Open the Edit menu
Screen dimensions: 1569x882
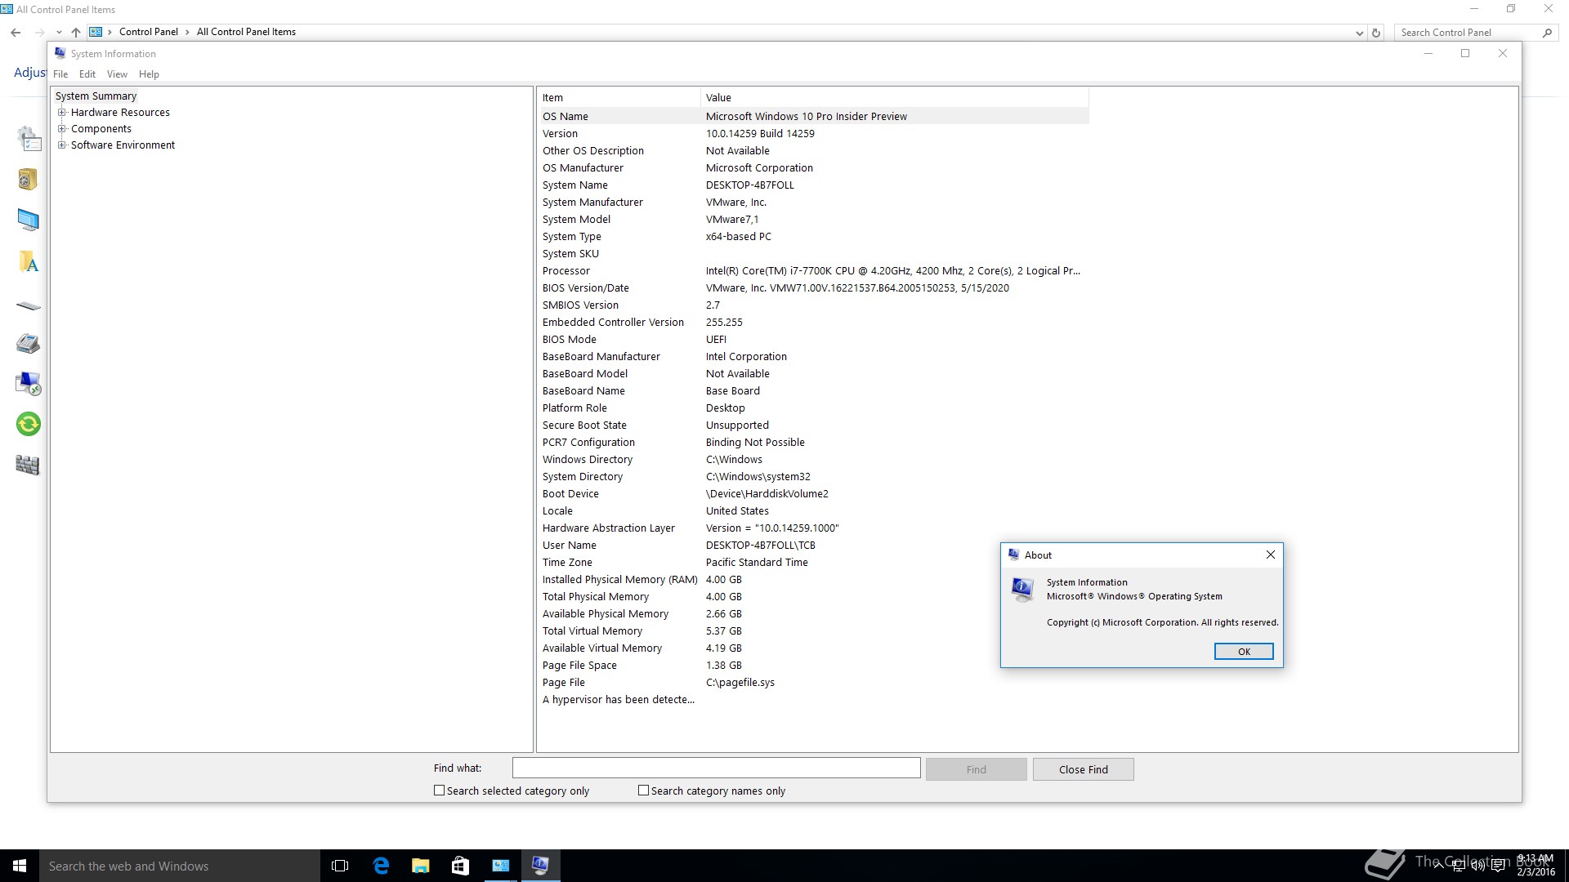click(x=87, y=74)
